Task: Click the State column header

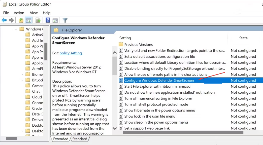Action: [x=243, y=38]
